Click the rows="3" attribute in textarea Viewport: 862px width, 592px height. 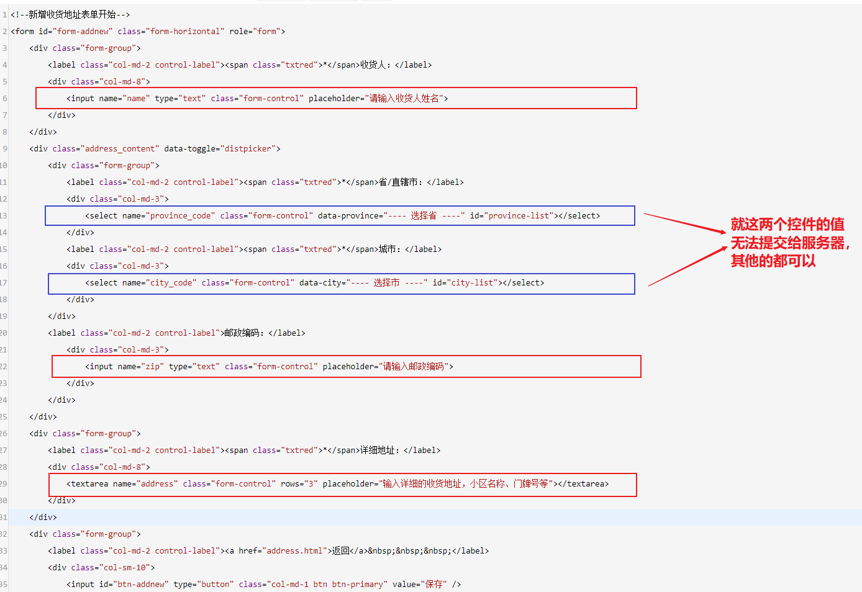(299, 483)
